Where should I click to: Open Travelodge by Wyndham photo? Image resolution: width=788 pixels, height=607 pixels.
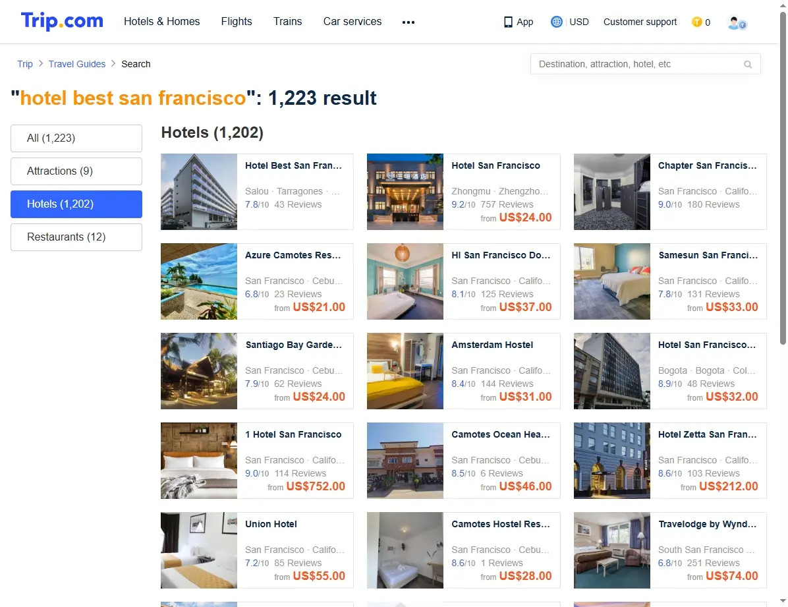pos(612,550)
